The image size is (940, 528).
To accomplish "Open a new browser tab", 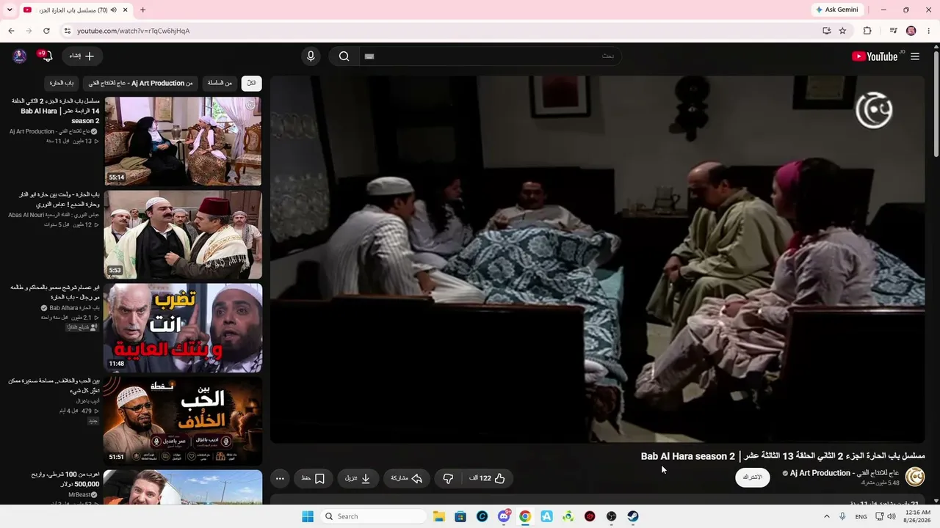I will click(142, 10).
